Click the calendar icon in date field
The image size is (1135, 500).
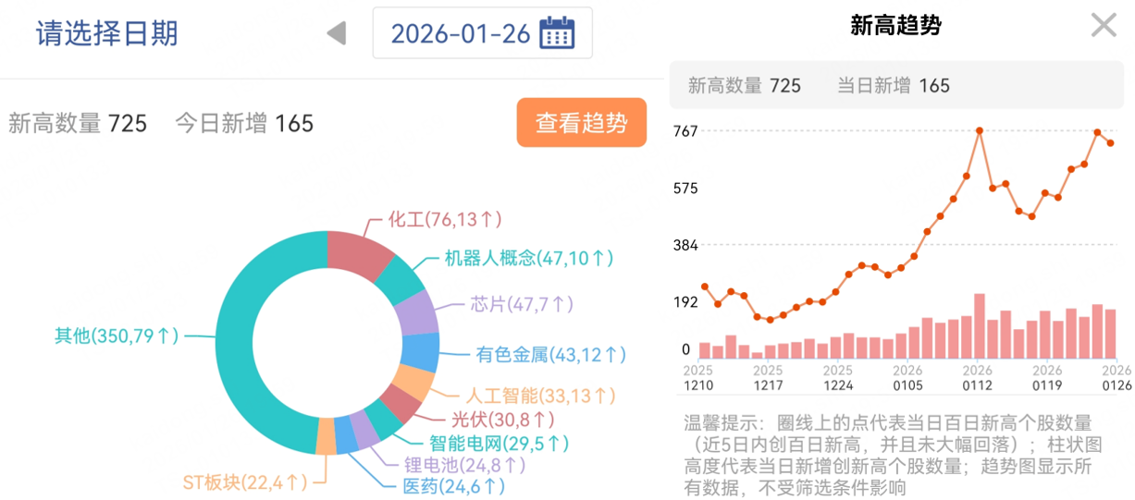coord(557,33)
